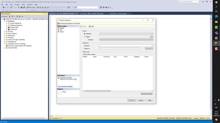Select the Files page in dialog
The image size is (220, 123).
[x=61, y=30]
